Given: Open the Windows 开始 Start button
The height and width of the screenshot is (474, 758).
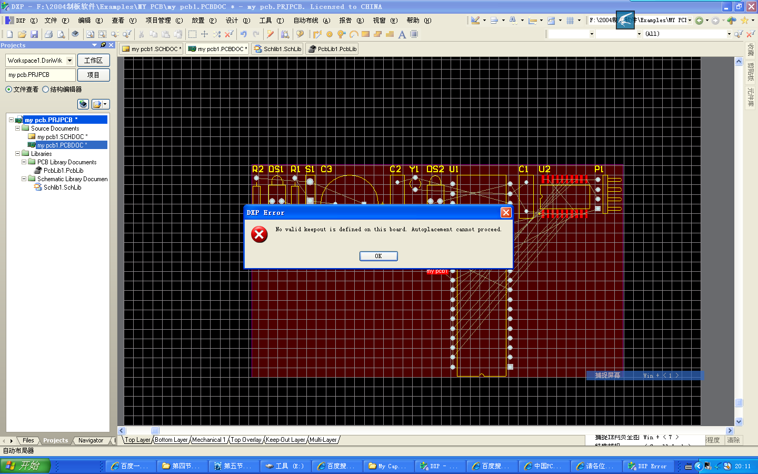Looking at the screenshot, I should 25,466.
